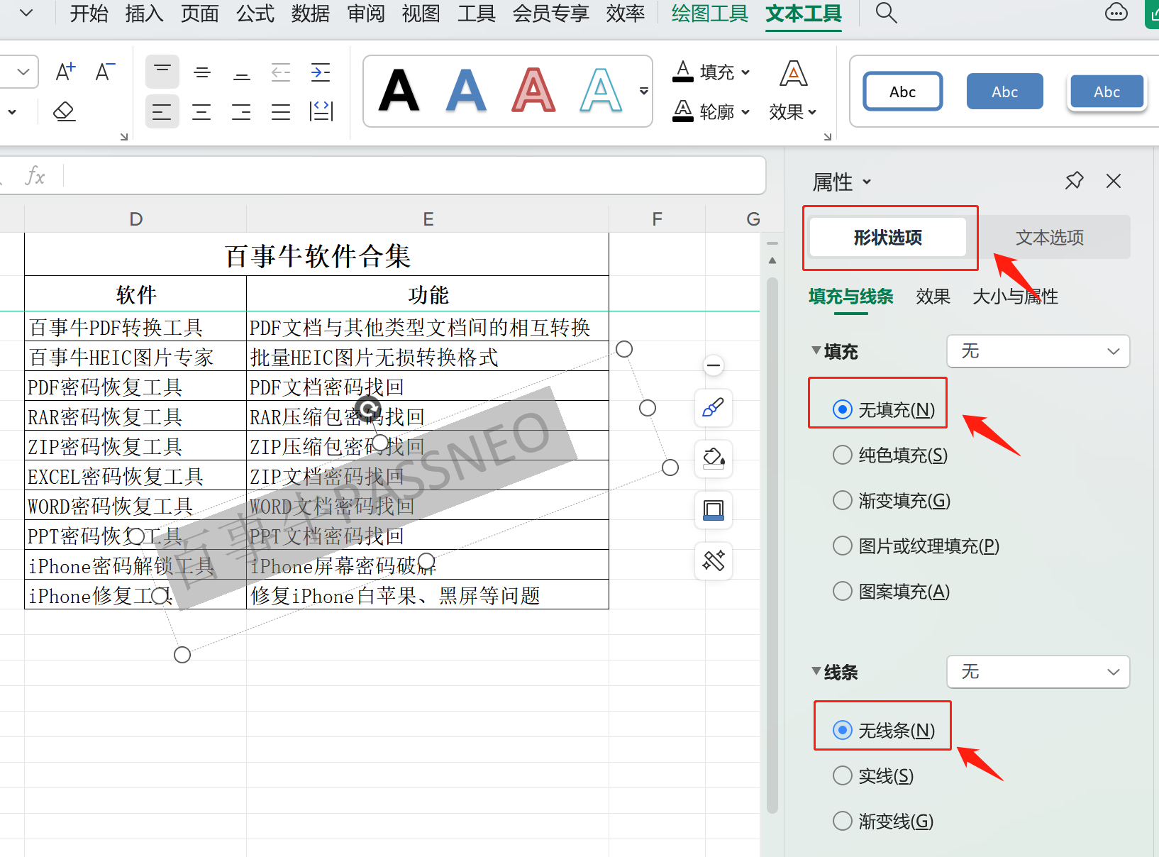The height and width of the screenshot is (857, 1159).
Task: Click the distributed alignment icon
Action: 321,111
